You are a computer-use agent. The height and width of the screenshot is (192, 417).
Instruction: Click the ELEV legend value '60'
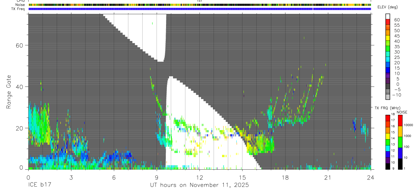tap(396, 20)
